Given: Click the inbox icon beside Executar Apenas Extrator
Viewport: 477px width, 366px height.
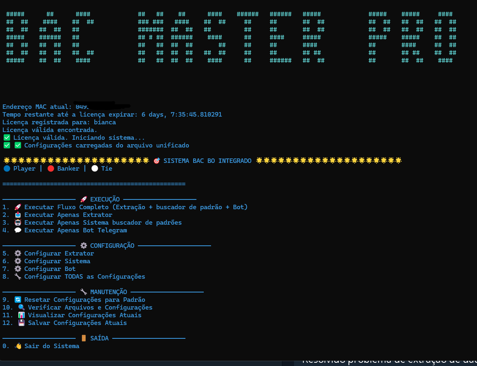Looking at the screenshot, I should tap(17, 215).
